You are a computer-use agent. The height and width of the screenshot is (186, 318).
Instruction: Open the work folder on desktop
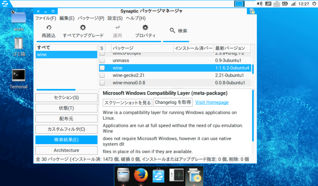(18, 18)
